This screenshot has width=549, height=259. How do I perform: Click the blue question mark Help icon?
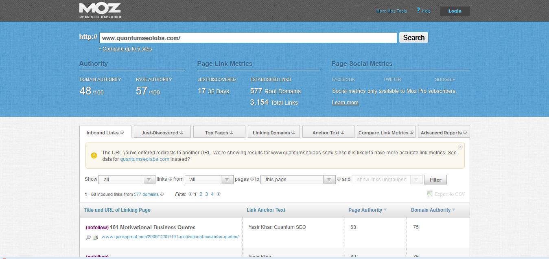[418, 11]
